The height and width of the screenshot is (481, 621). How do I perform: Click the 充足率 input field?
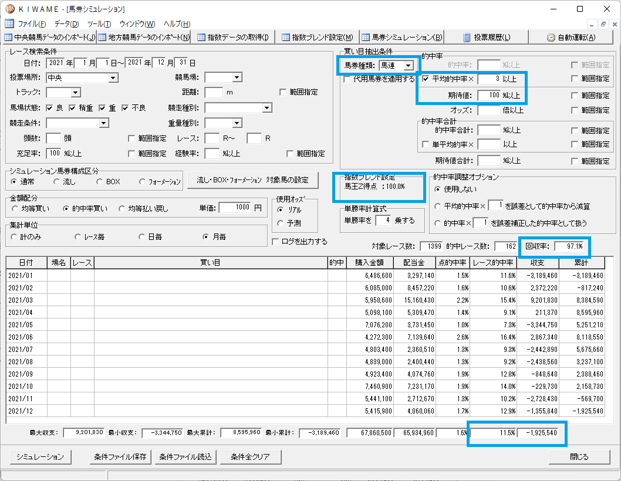tap(53, 153)
